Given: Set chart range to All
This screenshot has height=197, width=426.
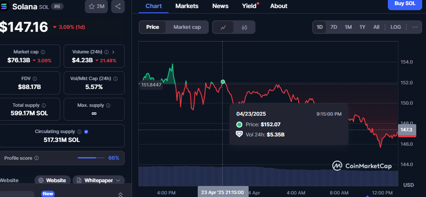Looking at the screenshot, I should tap(376, 27).
